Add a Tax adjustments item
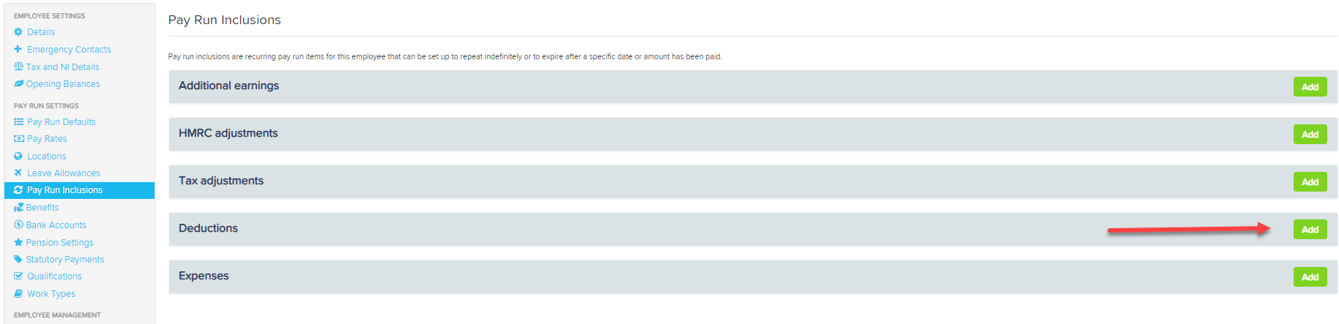 (x=1310, y=182)
